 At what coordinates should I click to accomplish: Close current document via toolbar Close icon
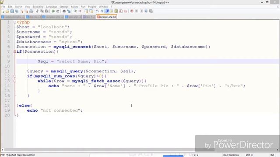pos(22,11)
